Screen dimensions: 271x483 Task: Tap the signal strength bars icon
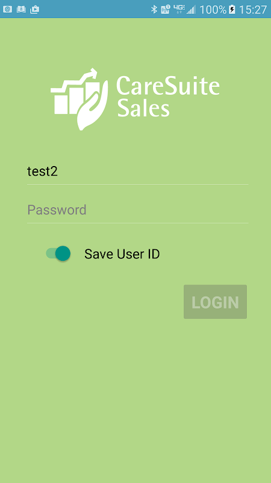pyautogui.click(x=191, y=10)
